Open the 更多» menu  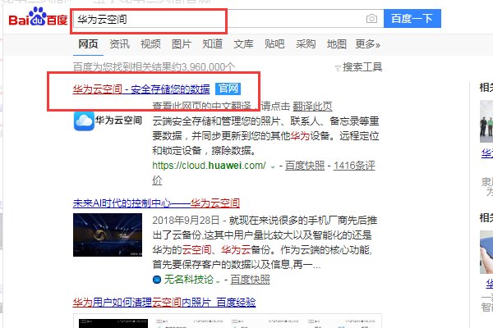367,44
